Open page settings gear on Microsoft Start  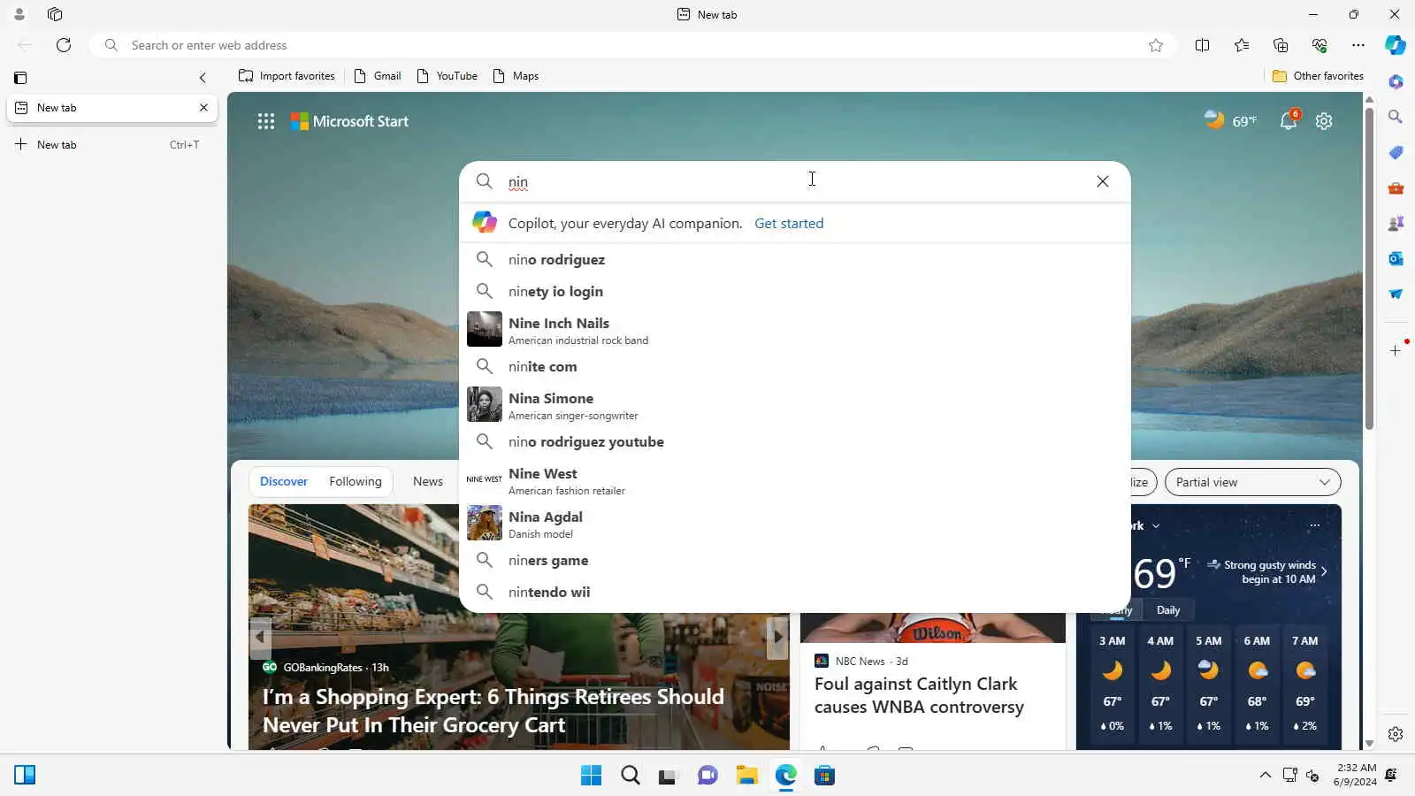point(1324,121)
